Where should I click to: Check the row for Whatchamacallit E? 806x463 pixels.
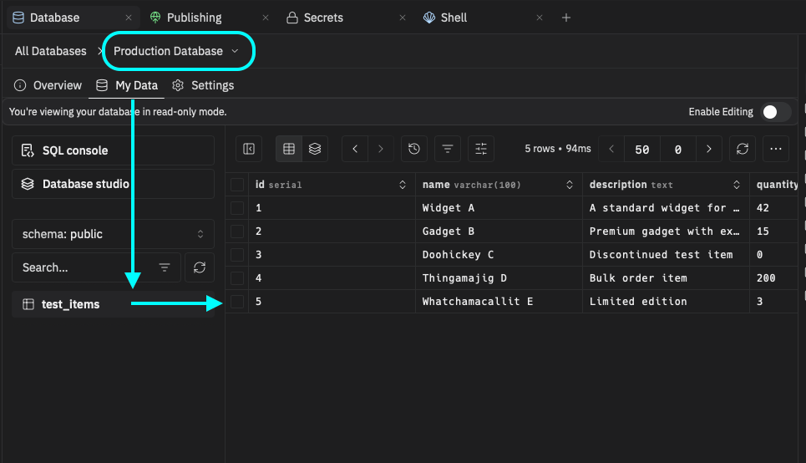237,302
